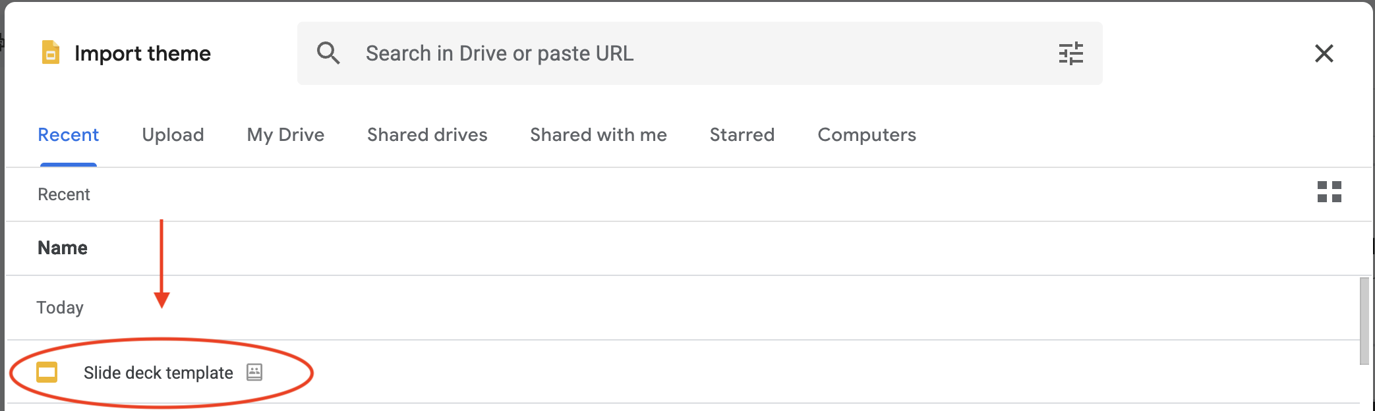Open the Upload tab

click(173, 135)
